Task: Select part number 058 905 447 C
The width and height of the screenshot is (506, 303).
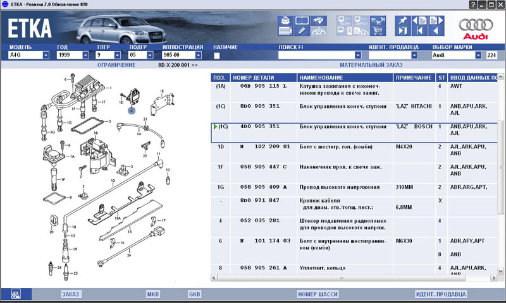Action: click(x=263, y=167)
